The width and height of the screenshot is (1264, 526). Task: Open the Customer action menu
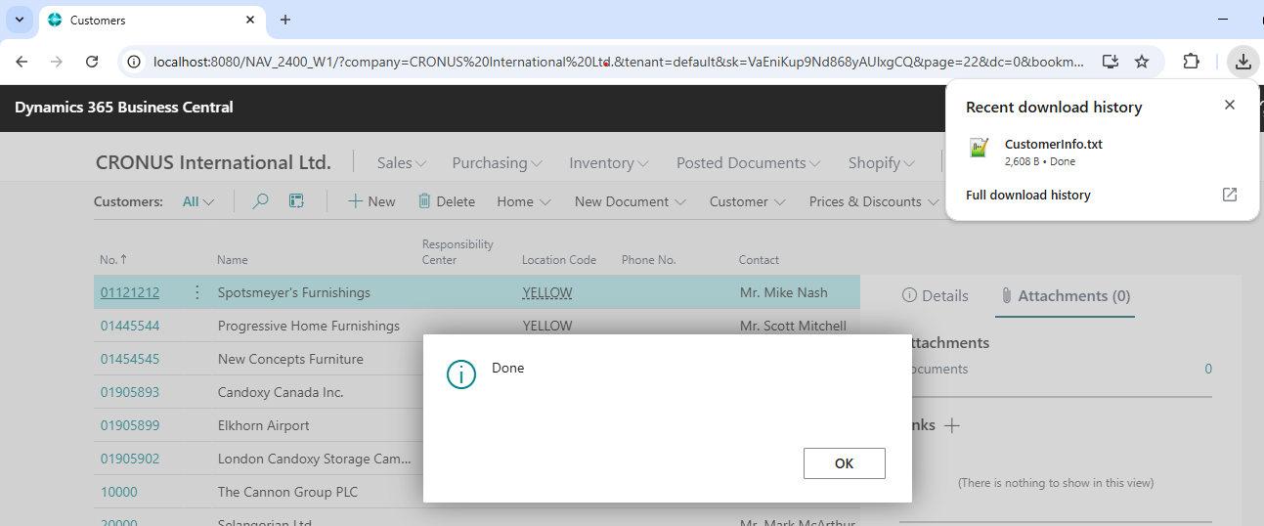pyautogui.click(x=748, y=201)
